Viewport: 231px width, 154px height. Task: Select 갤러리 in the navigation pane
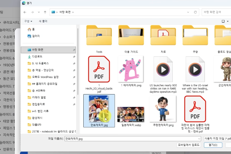tap(34, 36)
